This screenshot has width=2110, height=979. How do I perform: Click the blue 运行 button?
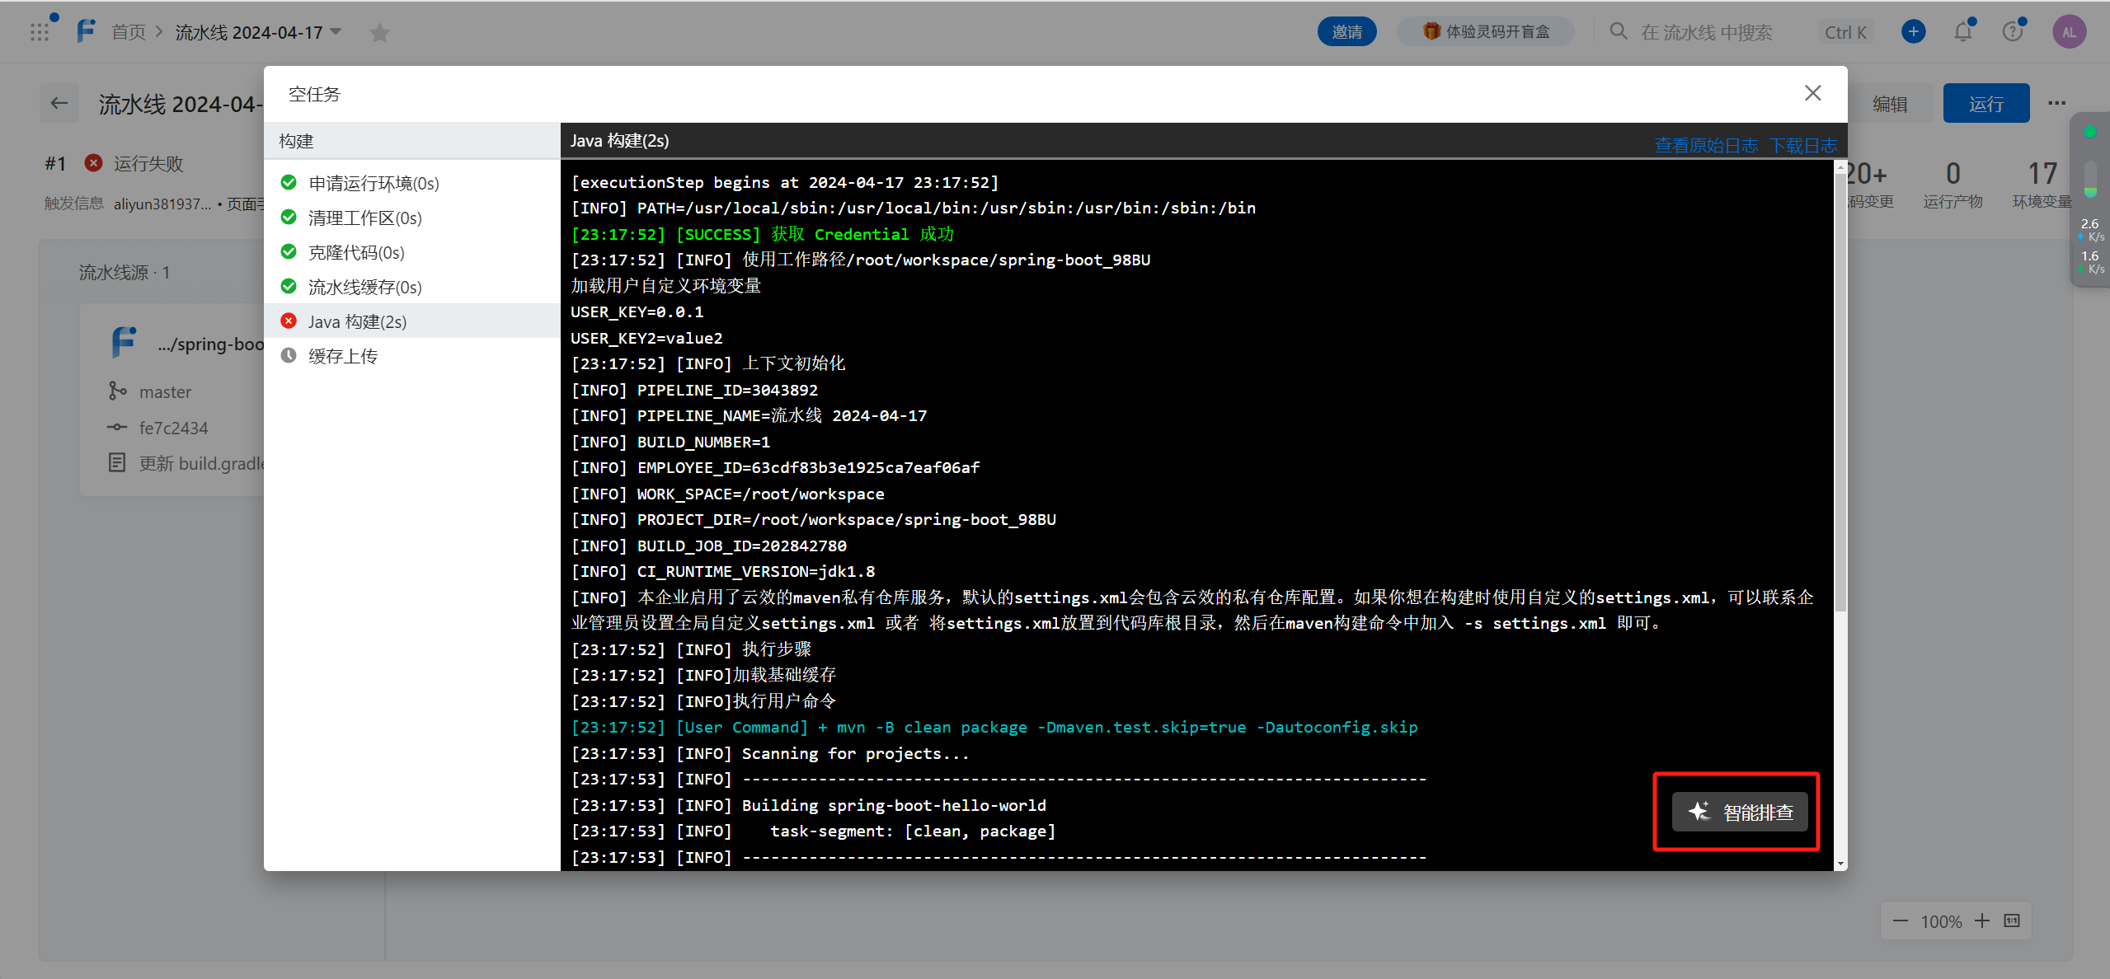pyautogui.click(x=1985, y=104)
